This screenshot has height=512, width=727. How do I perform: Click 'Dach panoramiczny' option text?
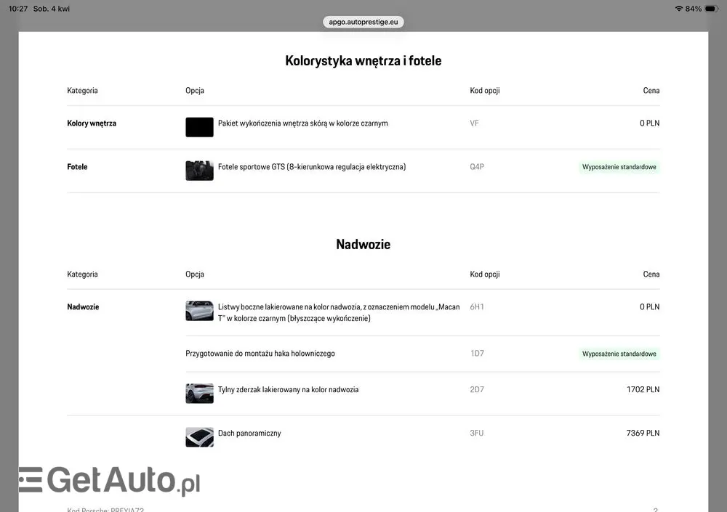pyautogui.click(x=249, y=434)
